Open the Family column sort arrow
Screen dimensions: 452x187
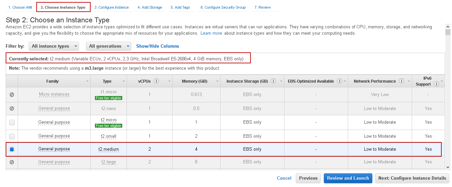(87, 81)
